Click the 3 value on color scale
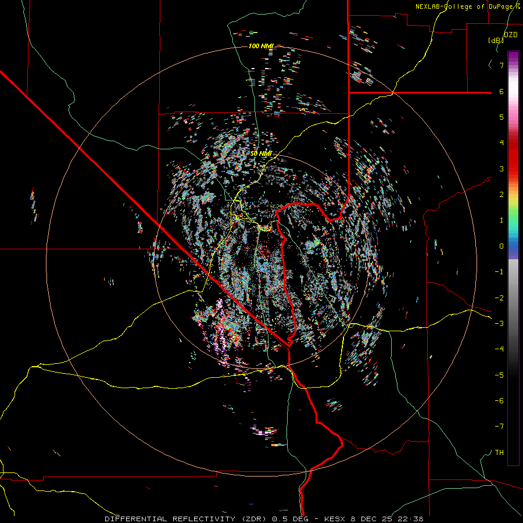Viewport: 523px width, 523px height. [501, 169]
